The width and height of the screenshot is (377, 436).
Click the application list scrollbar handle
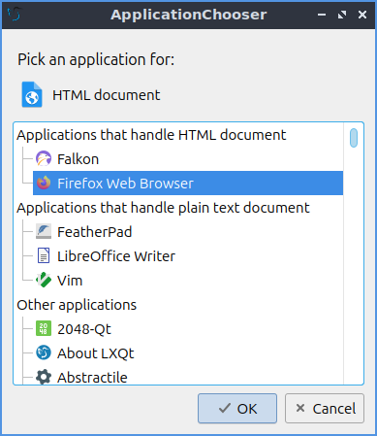(x=354, y=138)
